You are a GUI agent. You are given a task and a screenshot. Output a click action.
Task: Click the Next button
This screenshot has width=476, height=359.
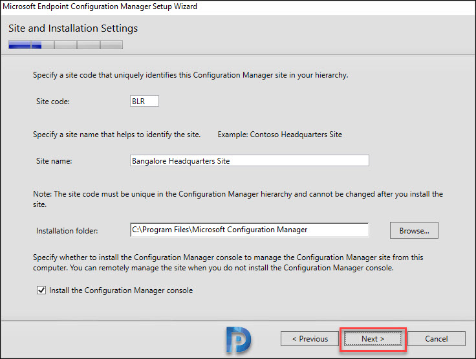click(x=373, y=339)
